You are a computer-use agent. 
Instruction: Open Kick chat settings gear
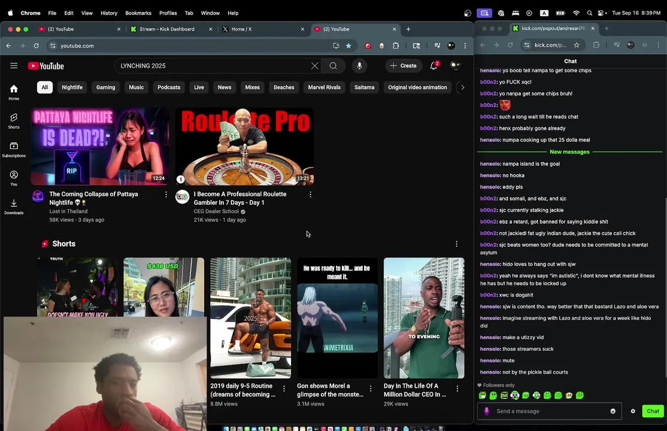coord(633,411)
